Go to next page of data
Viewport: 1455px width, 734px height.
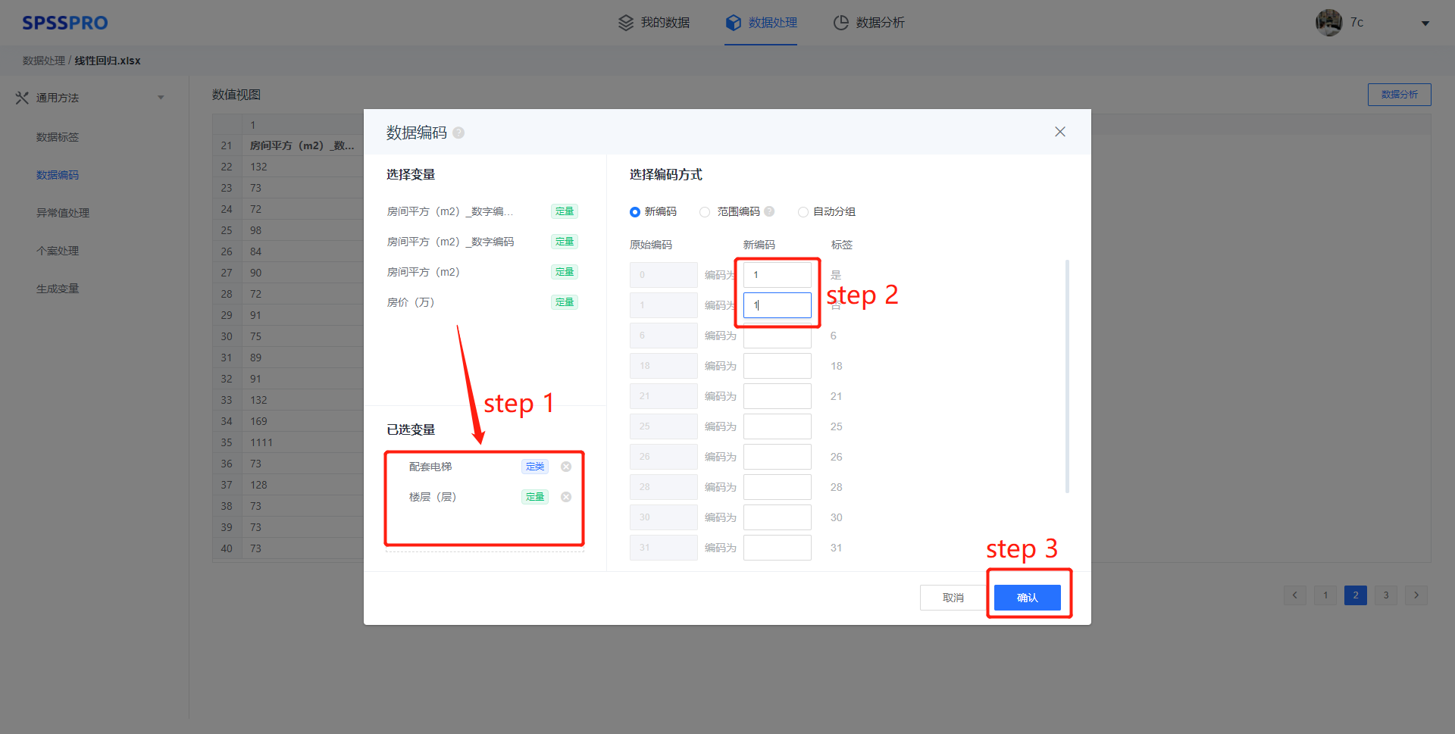tap(1416, 595)
